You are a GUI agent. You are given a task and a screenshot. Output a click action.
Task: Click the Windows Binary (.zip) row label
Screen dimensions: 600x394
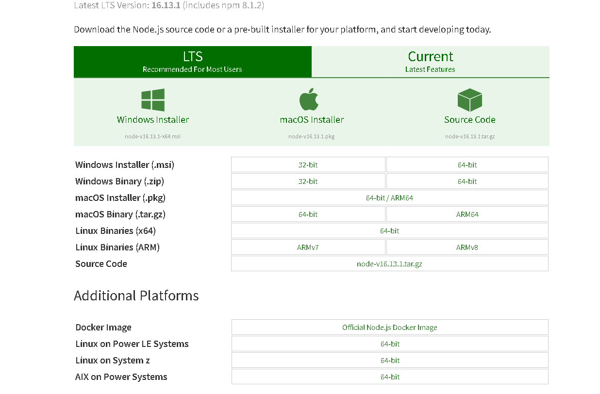coord(120,181)
